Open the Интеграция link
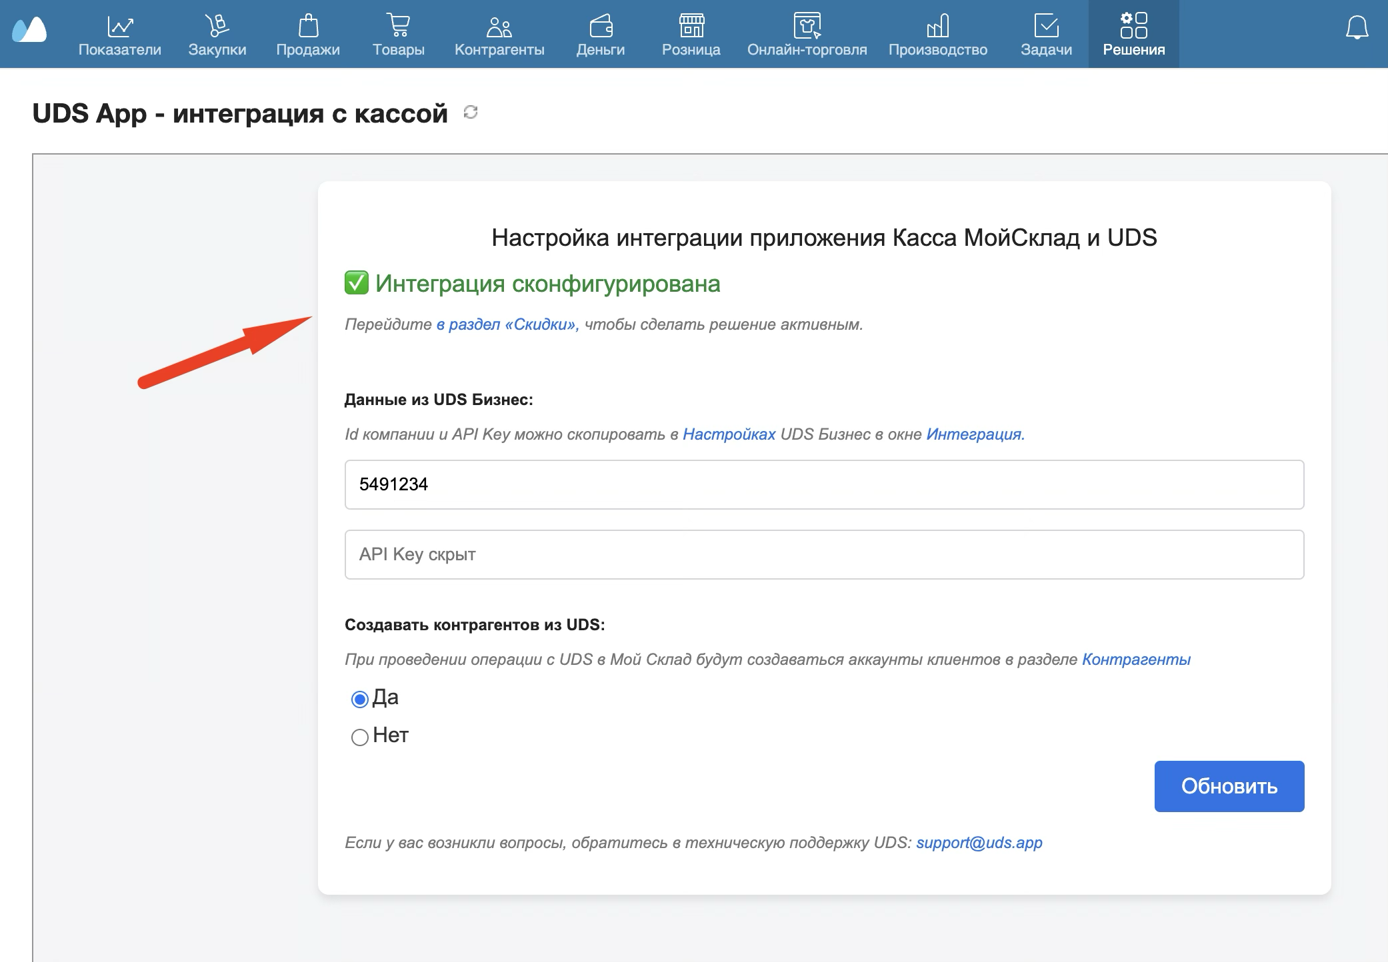Screen dimensions: 1388x962 tap(975, 434)
